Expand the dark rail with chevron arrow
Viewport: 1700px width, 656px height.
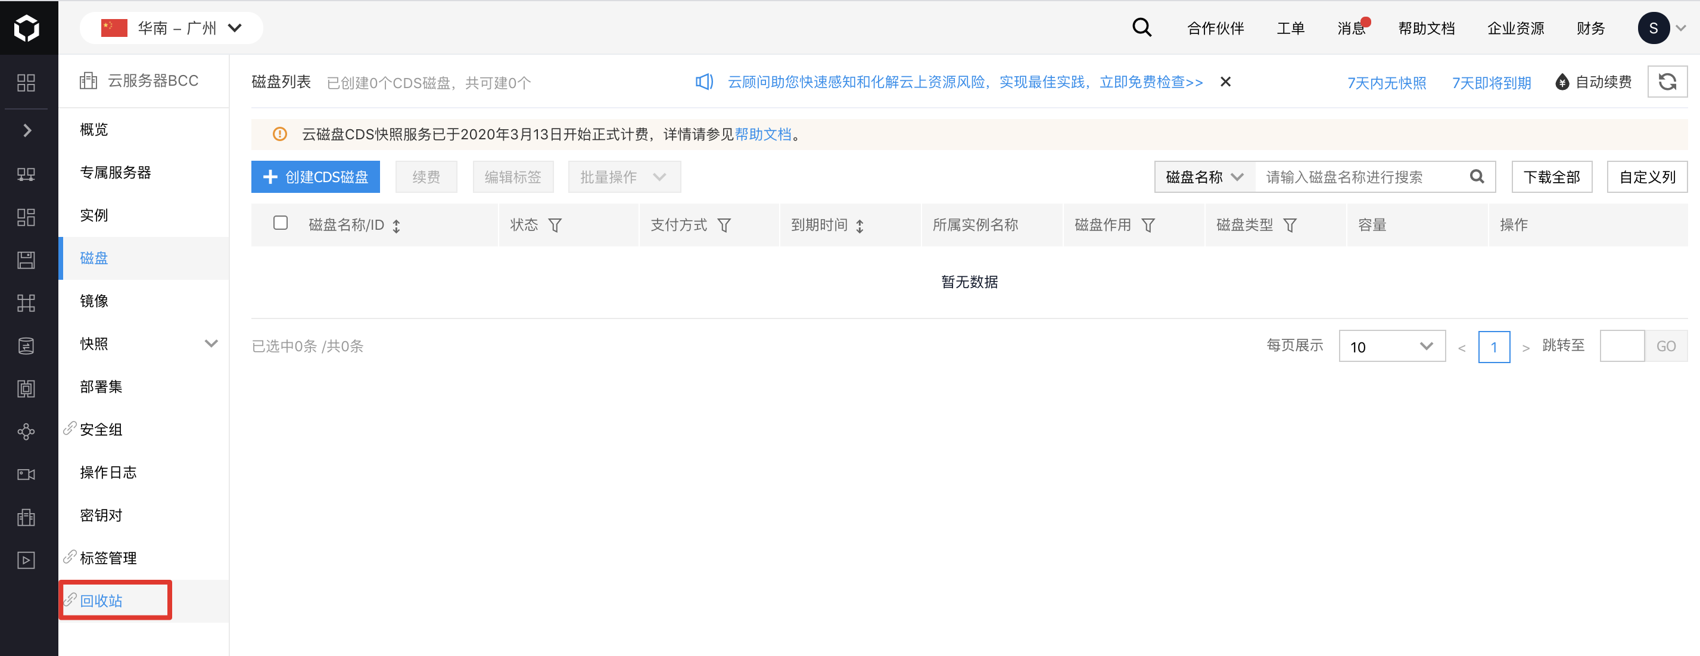pos(27,130)
